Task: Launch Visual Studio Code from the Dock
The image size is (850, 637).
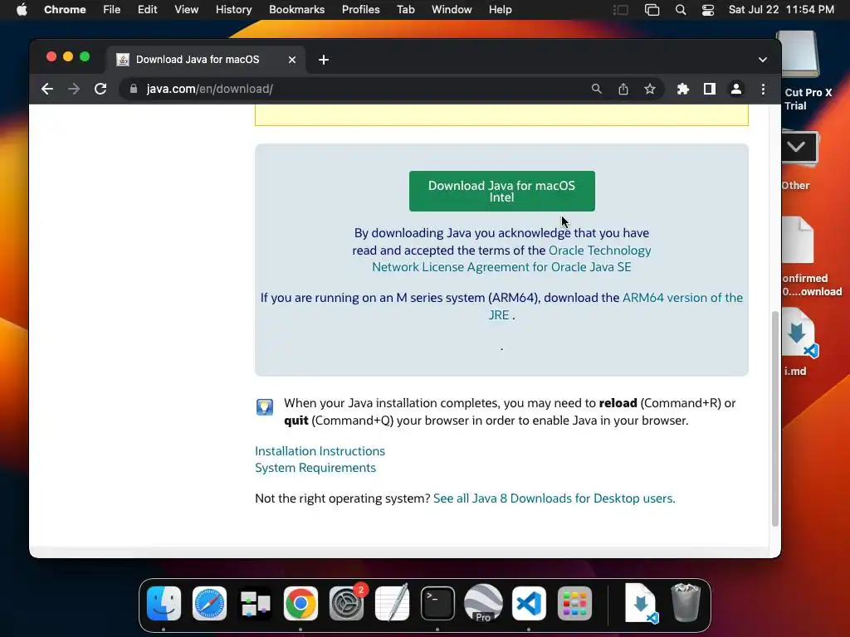Action: [529, 604]
